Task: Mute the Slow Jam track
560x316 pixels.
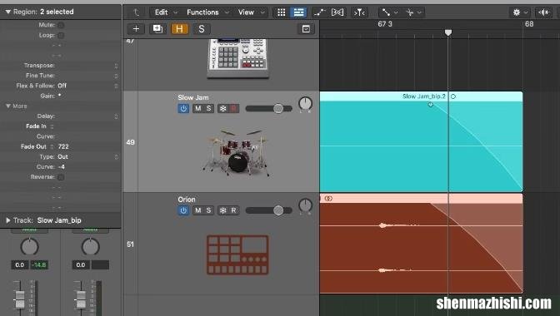Action: (197, 108)
